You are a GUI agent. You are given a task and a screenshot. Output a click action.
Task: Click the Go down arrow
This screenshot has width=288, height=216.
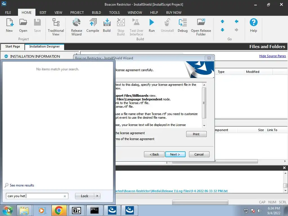(222, 30)
